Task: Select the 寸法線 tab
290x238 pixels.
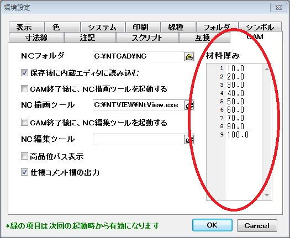Action: coord(36,38)
